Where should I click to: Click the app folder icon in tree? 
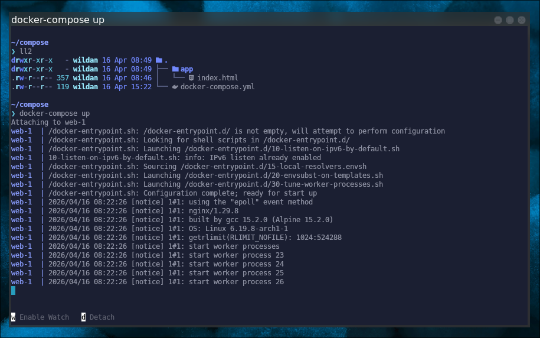175,69
